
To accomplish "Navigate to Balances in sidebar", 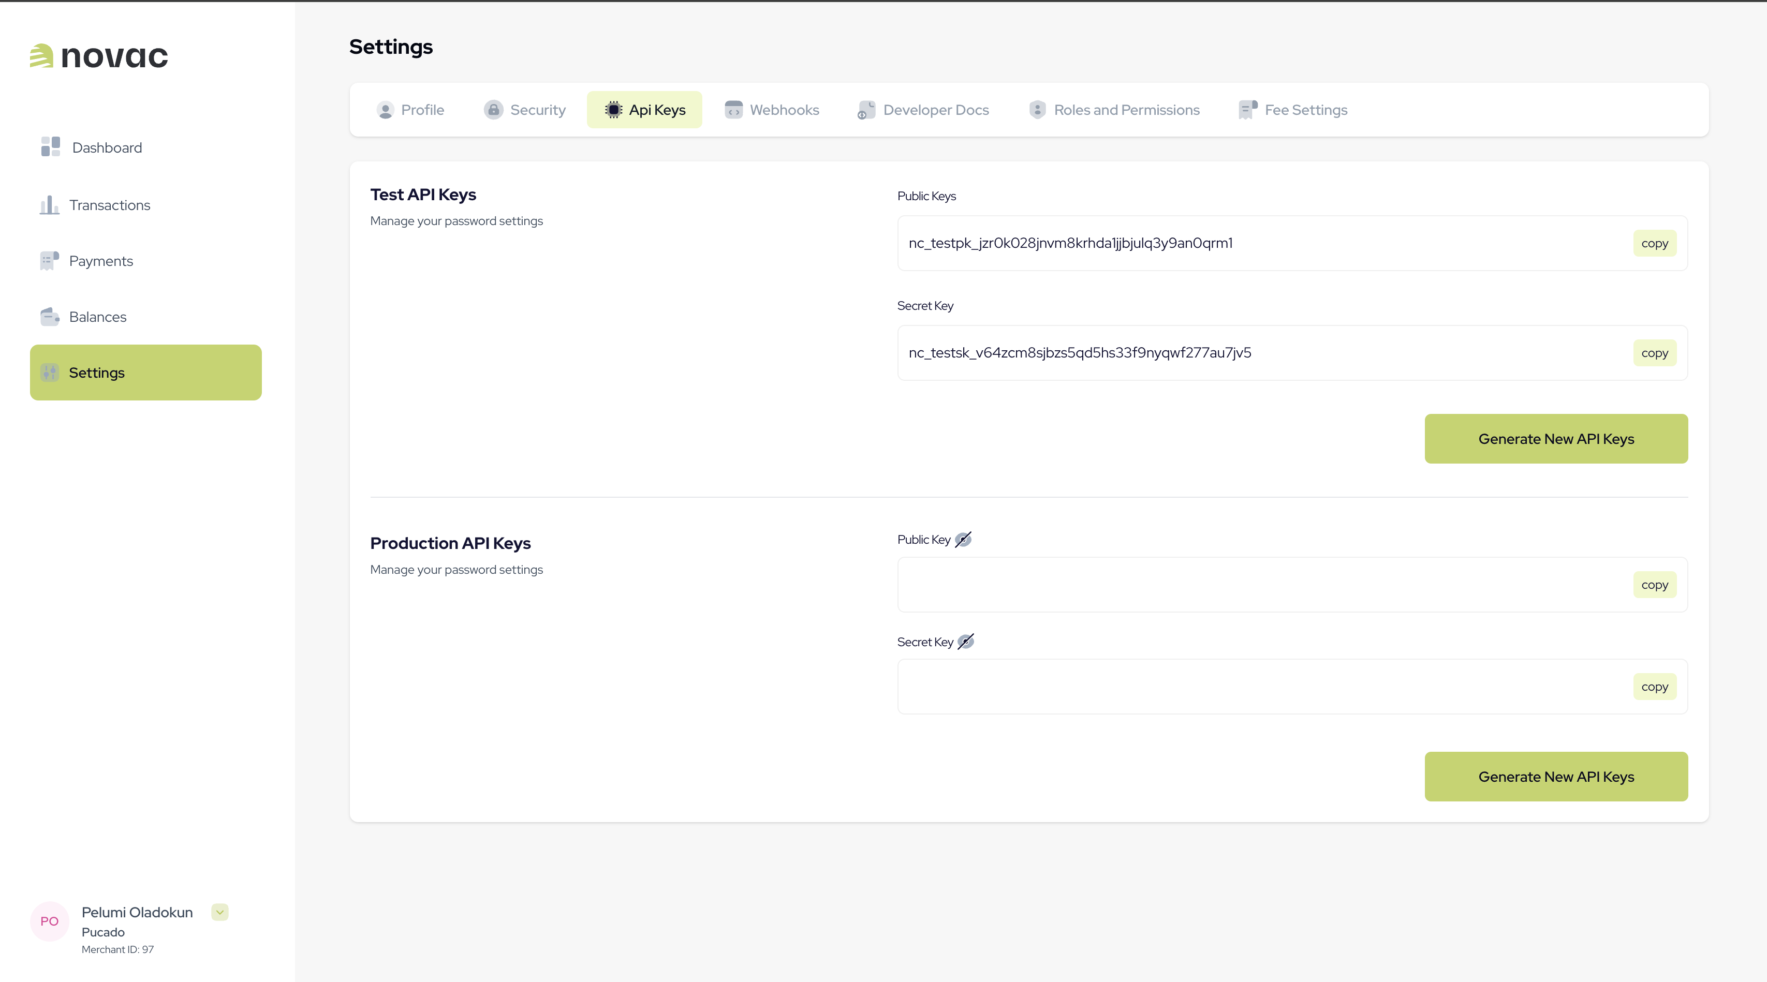I will click(x=145, y=317).
